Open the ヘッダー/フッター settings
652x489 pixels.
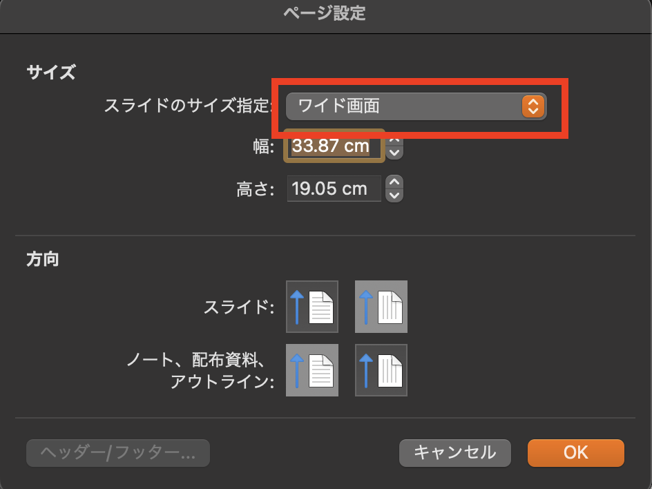(118, 452)
